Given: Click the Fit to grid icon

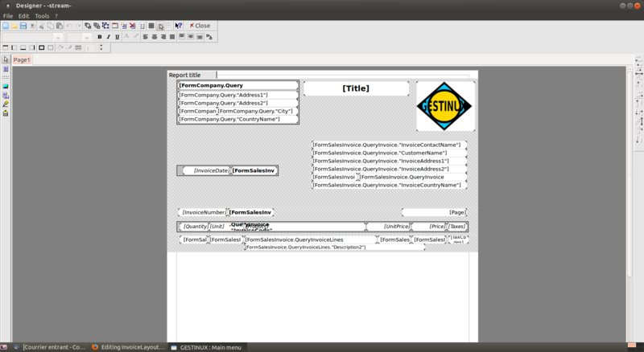Looking at the screenshot, I should (169, 26).
